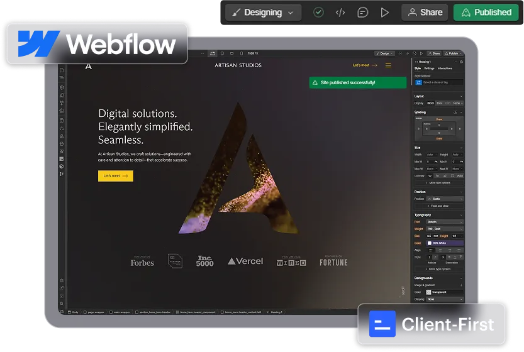Viewport: 524px width, 352px height.
Task: Switch to the Settings tab
Action: click(x=429, y=69)
